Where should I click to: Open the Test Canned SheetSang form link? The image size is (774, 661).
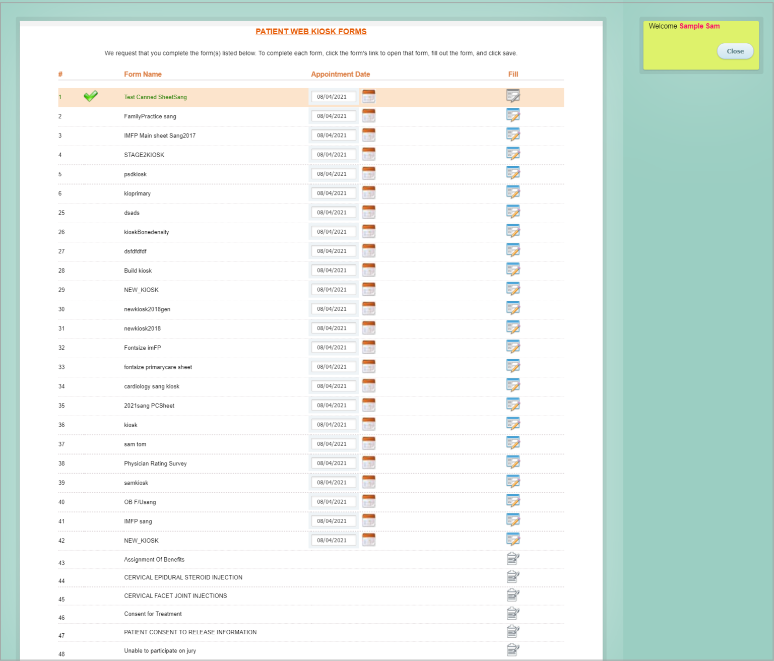coord(155,97)
